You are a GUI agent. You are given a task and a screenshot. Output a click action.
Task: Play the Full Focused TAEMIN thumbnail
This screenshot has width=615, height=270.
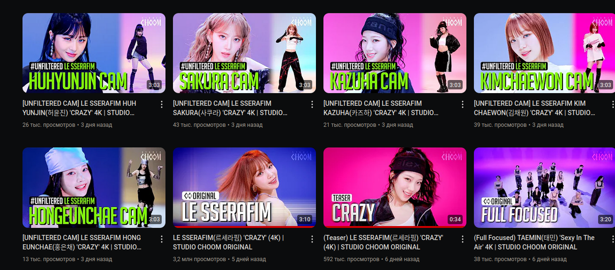pos(544,188)
